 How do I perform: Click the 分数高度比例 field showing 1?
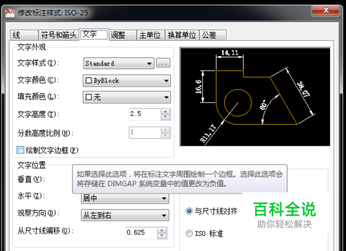click(x=145, y=133)
